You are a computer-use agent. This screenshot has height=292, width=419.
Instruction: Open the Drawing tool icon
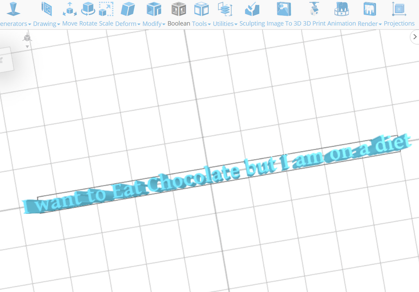click(47, 9)
